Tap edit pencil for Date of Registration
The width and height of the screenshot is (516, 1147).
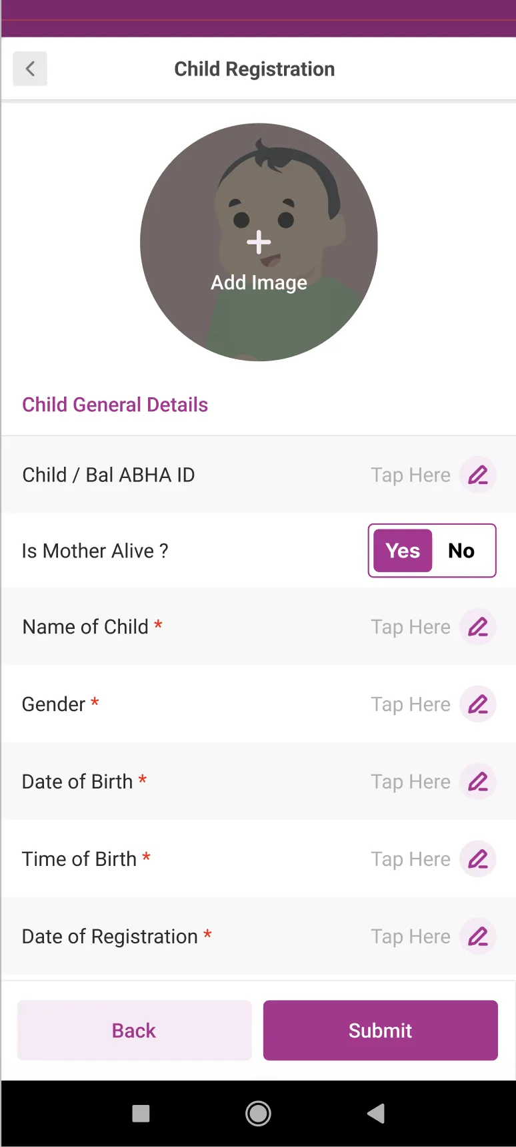478,937
